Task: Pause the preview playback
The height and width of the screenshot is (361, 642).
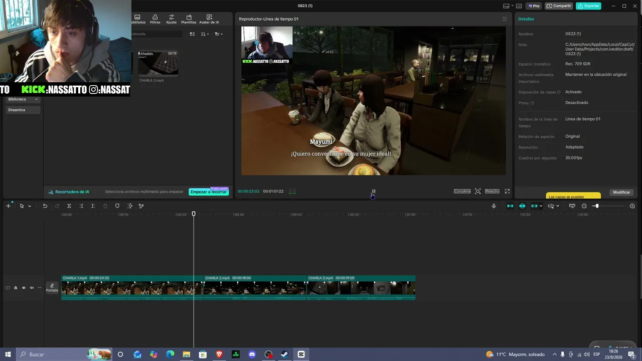Action: click(x=374, y=192)
